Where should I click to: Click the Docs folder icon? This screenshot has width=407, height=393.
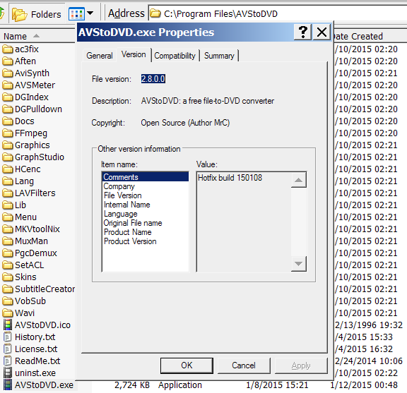coord(7,121)
